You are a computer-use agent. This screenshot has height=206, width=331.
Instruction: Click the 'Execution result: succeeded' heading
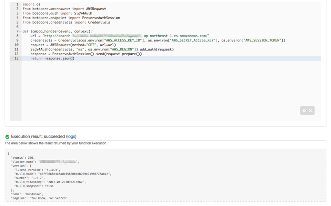coord(38,137)
